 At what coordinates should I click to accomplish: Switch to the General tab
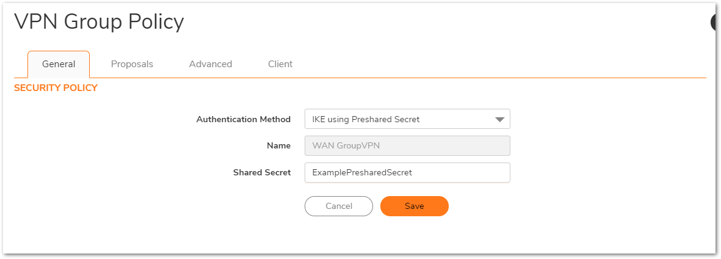[59, 64]
